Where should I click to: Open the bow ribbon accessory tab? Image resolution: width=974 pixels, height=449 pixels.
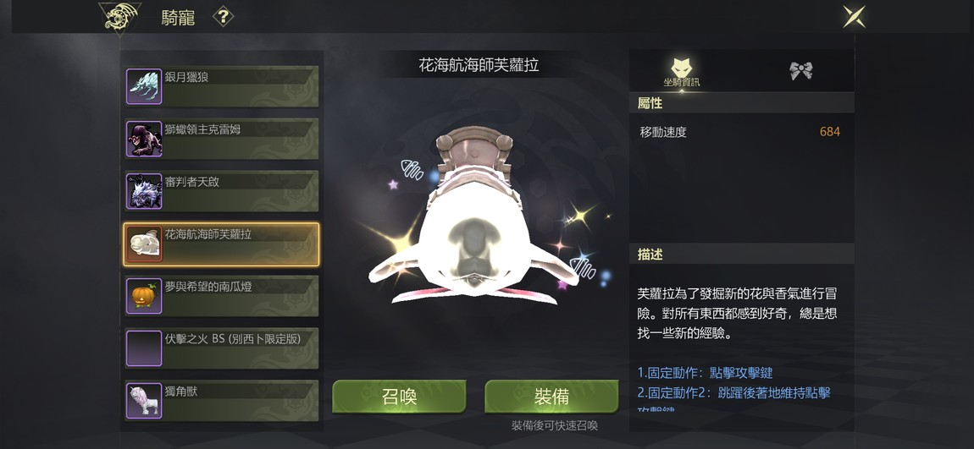pos(800,71)
